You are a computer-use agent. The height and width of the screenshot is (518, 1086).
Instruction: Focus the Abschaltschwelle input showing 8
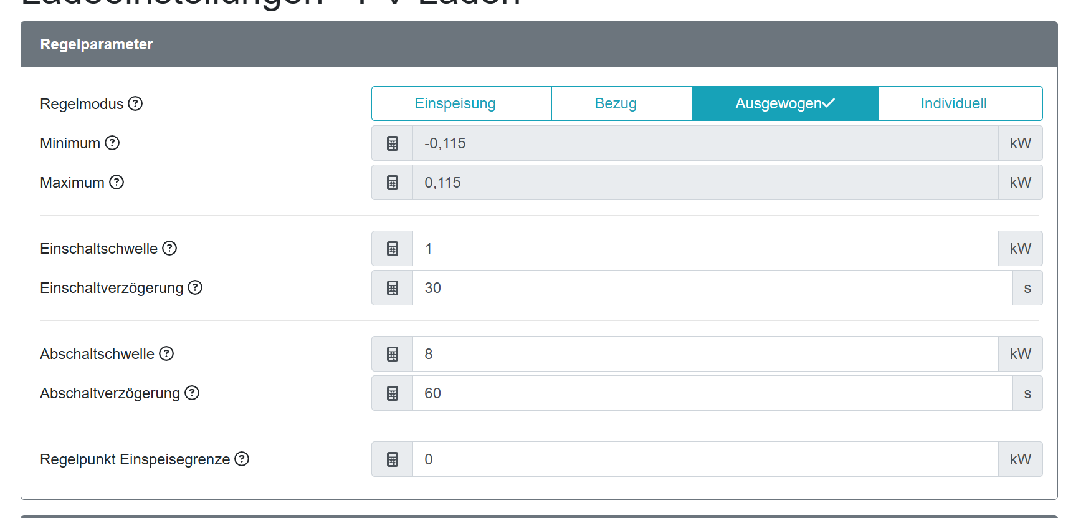pos(705,354)
